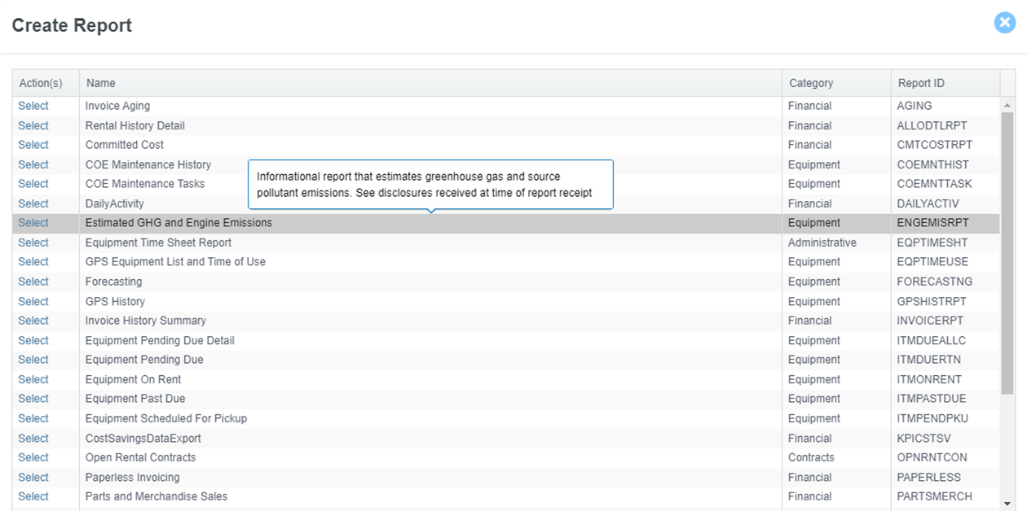1027x511 pixels.
Task: Select Estimated GHG and Engine Emissions
Action: coord(33,223)
